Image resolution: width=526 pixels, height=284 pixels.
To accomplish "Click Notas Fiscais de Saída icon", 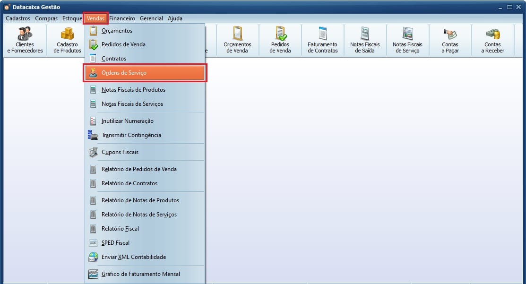I will click(x=365, y=40).
